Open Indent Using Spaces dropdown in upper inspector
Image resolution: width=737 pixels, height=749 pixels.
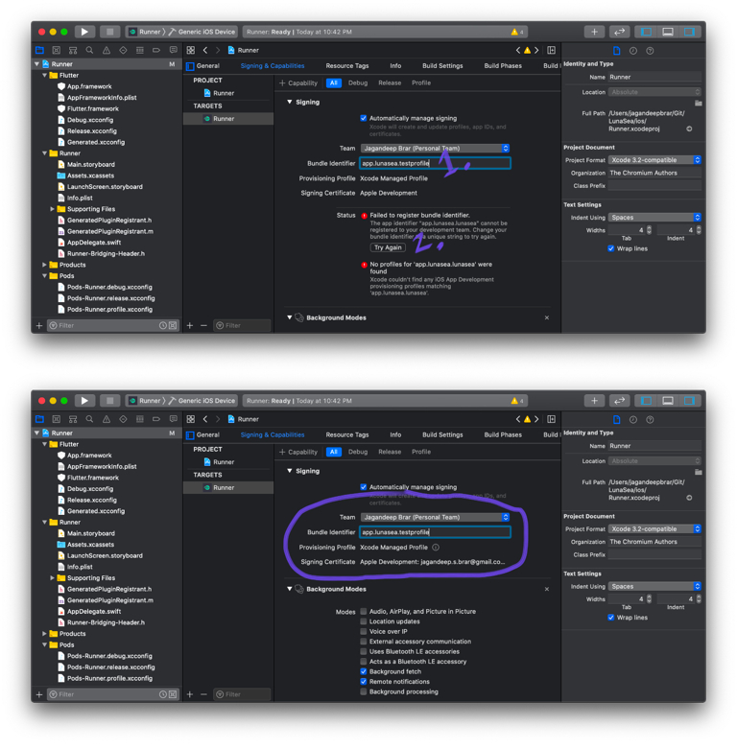(x=654, y=218)
